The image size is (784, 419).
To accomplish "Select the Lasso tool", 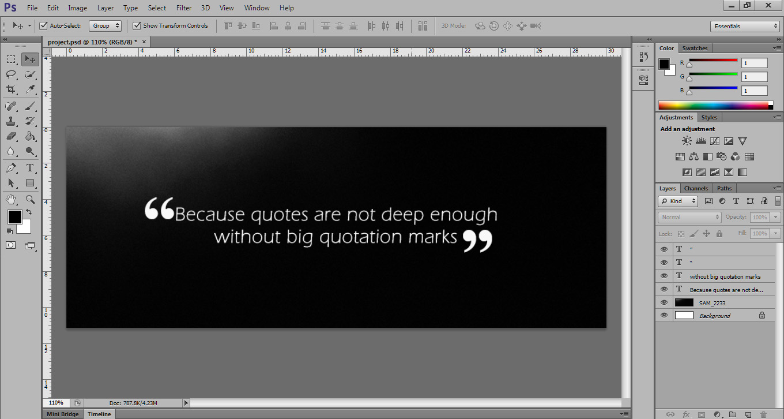I will pos(10,74).
